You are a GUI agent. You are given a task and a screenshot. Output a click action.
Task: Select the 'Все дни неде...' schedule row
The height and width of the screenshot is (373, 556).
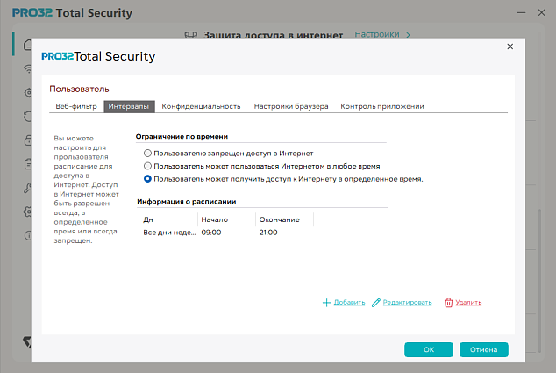coord(227,233)
